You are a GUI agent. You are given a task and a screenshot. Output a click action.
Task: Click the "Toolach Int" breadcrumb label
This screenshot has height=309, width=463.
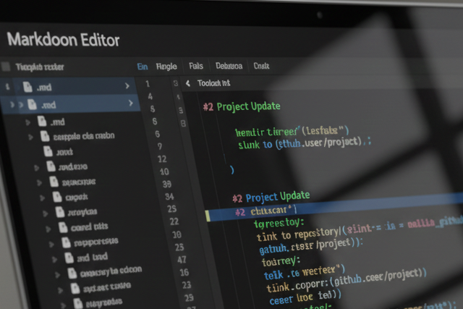(213, 84)
